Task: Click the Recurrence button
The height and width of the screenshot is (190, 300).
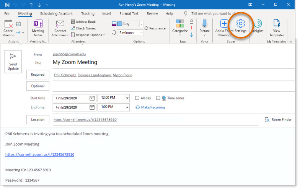Action: [155, 28]
